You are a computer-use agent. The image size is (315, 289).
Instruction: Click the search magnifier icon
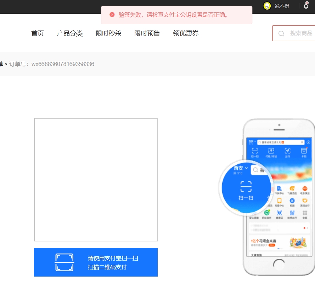pyautogui.click(x=281, y=33)
